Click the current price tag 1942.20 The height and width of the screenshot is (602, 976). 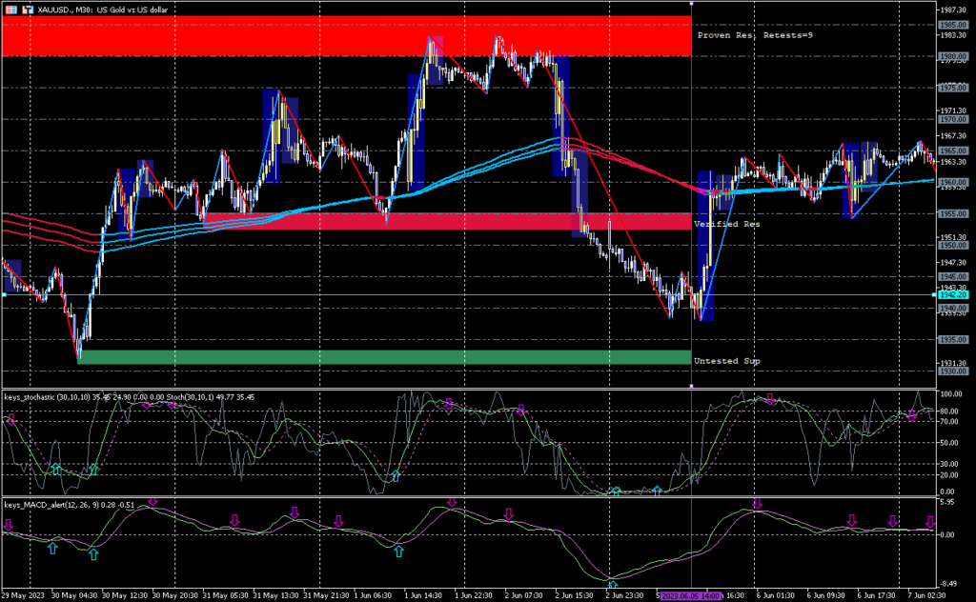(x=953, y=295)
